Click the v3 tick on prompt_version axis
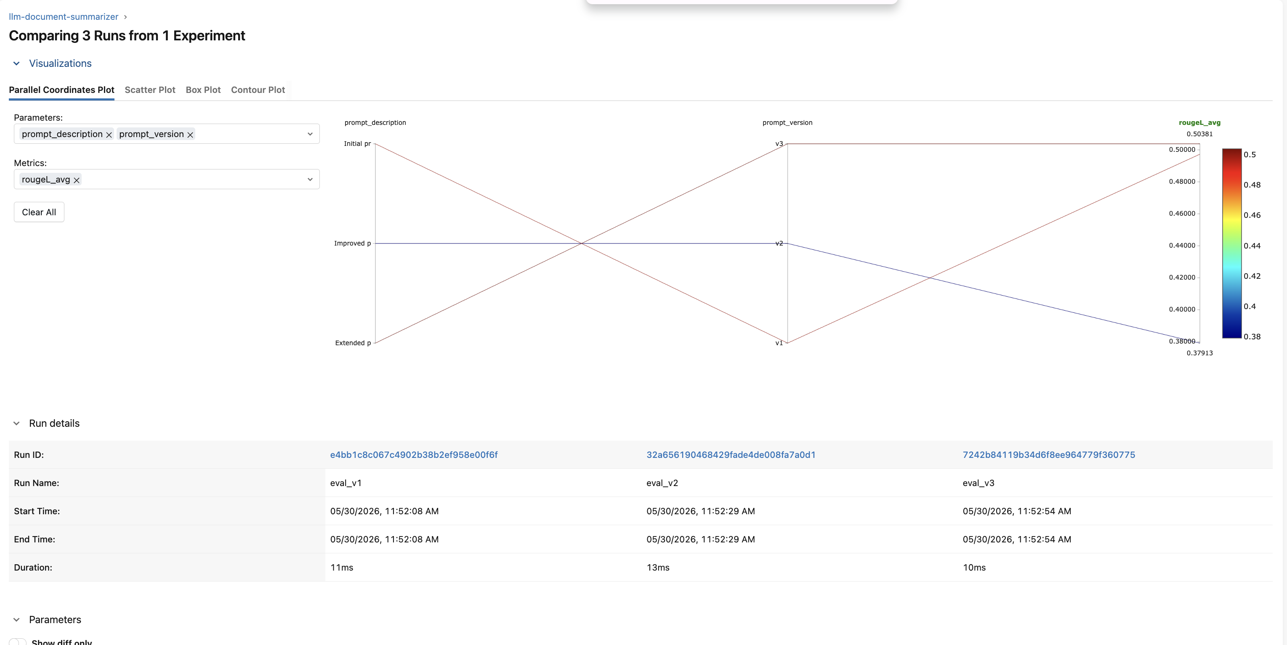Image resolution: width=1287 pixels, height=645 pixels. pyautogui.click(x=779, y=144)
